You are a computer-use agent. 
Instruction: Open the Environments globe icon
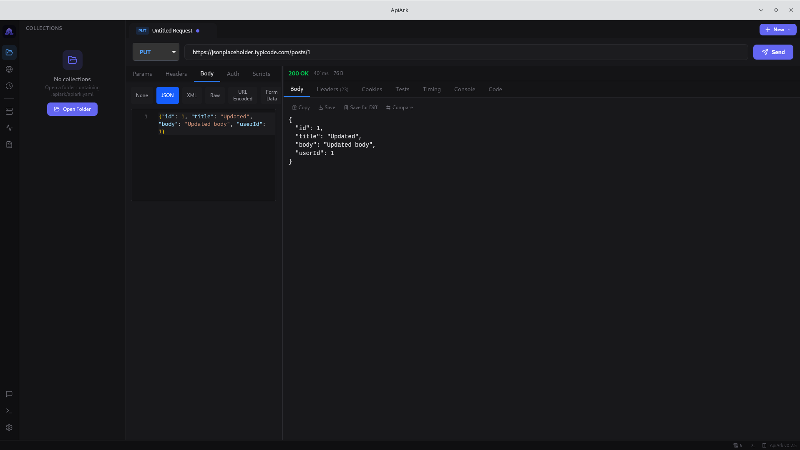pos(9,69)
